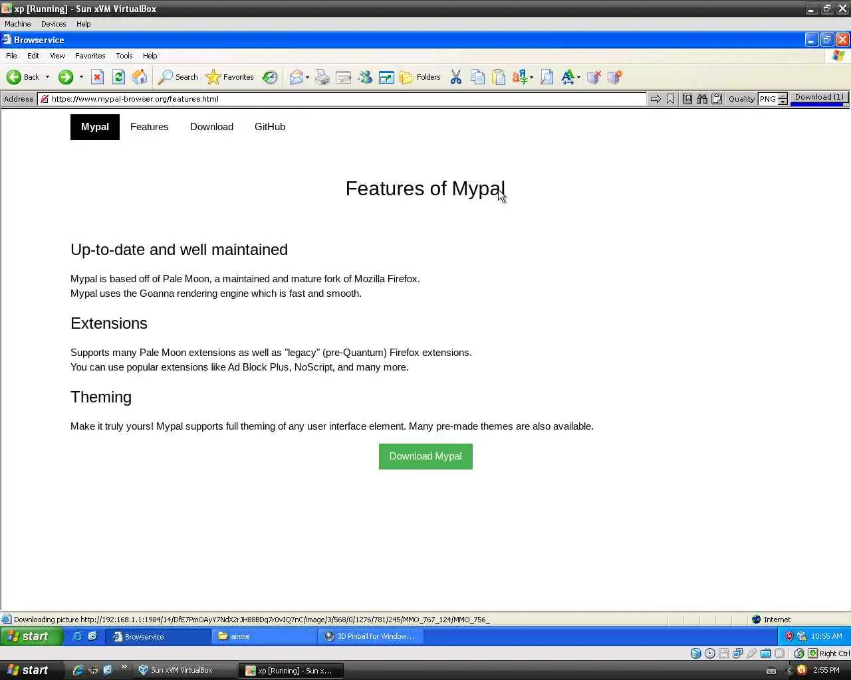The height and width of the screenshot is (680, 851).
Task: Open the Forward history dropdown arrow
Action: pos(81,77)
